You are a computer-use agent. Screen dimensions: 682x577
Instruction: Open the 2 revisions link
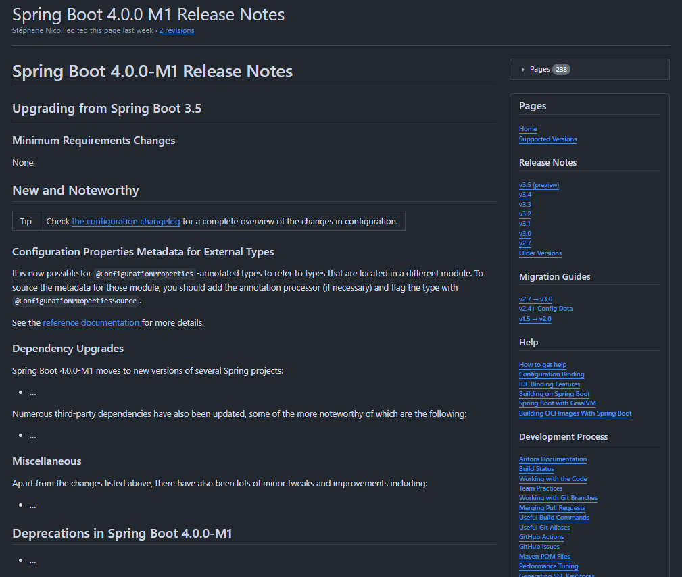click(x=176, y=30)
